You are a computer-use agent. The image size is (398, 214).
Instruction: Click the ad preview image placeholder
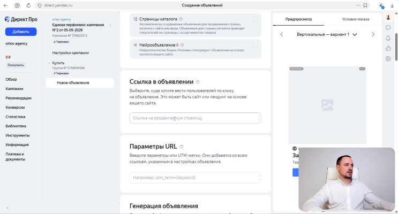point(327,105)
